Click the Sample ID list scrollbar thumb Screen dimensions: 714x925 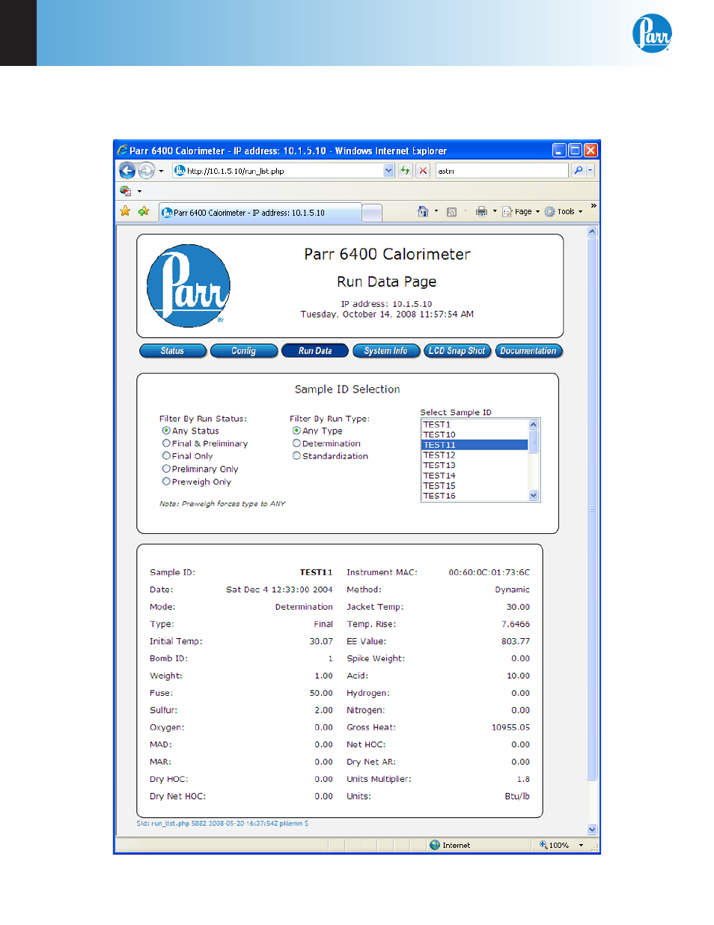click(x=534, y=441)
